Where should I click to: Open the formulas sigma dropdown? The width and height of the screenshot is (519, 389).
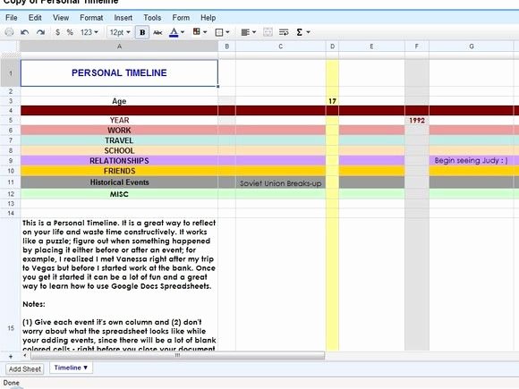point(302,32)
